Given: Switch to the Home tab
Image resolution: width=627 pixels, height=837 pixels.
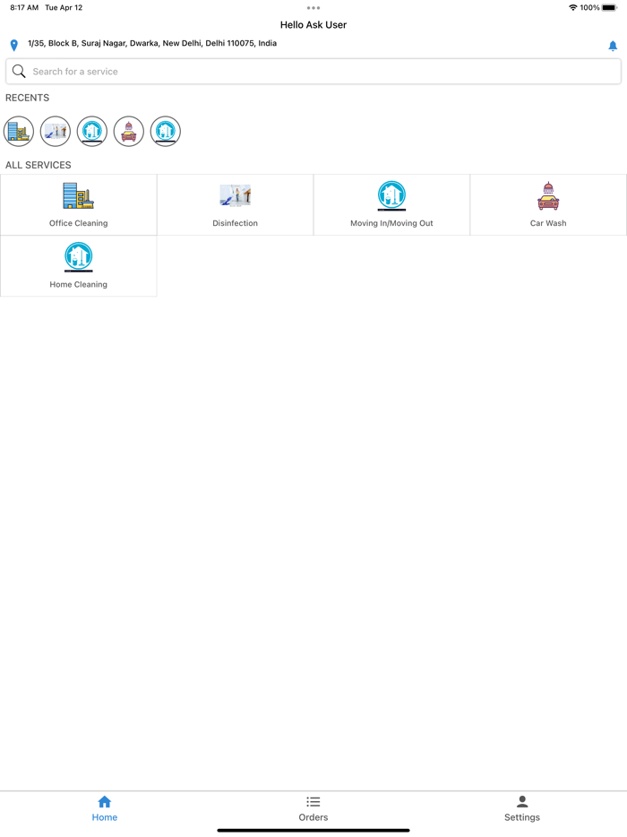Looking at the screenshot, I should coord(105,808).
